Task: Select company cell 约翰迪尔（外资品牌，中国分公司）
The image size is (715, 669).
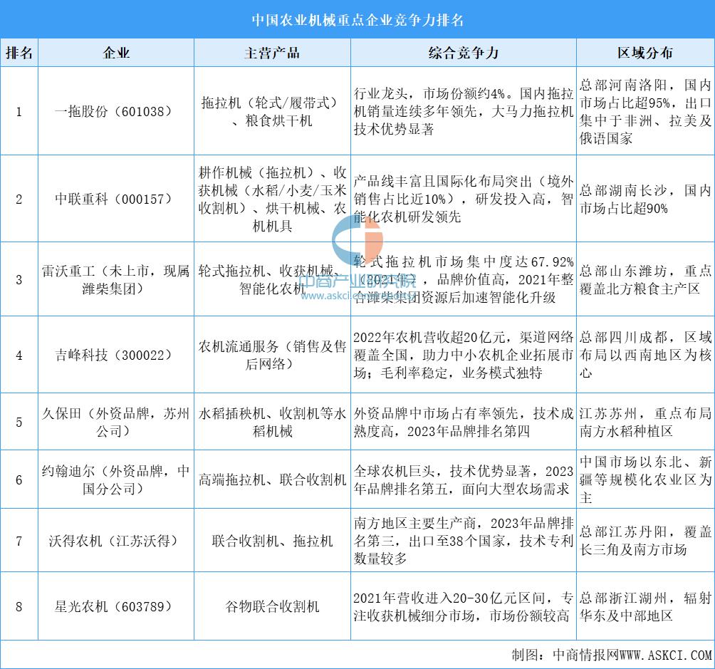Action: [x=116, y=479]
